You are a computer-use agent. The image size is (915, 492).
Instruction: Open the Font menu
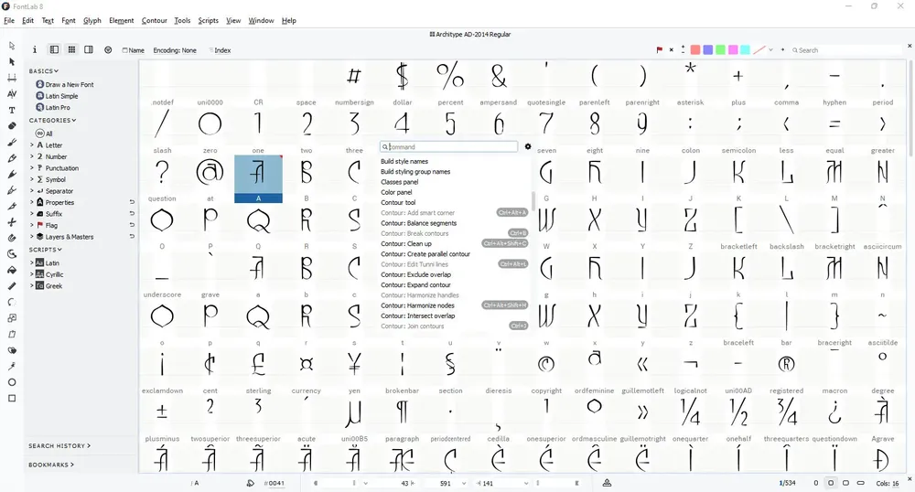click(x=69, y=20)
